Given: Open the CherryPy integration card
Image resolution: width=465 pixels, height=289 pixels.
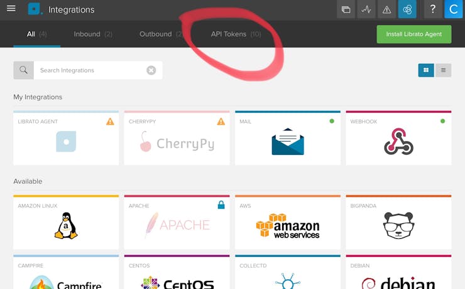Looking at the screenshot, I should [177, 138].
